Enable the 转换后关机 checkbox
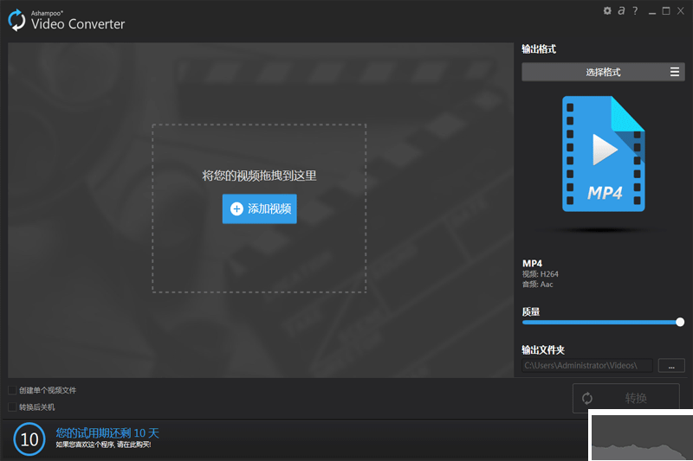Image resolution: width=693 pixels, height=461 pixels. [12, 407]
